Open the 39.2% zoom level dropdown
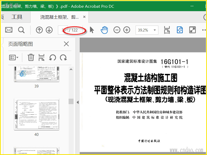This screenshot has width=207, height=155. point(147,30)
